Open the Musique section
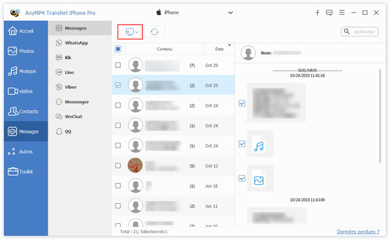This screenshot has height=240, width=390. (x=25, y=71)
